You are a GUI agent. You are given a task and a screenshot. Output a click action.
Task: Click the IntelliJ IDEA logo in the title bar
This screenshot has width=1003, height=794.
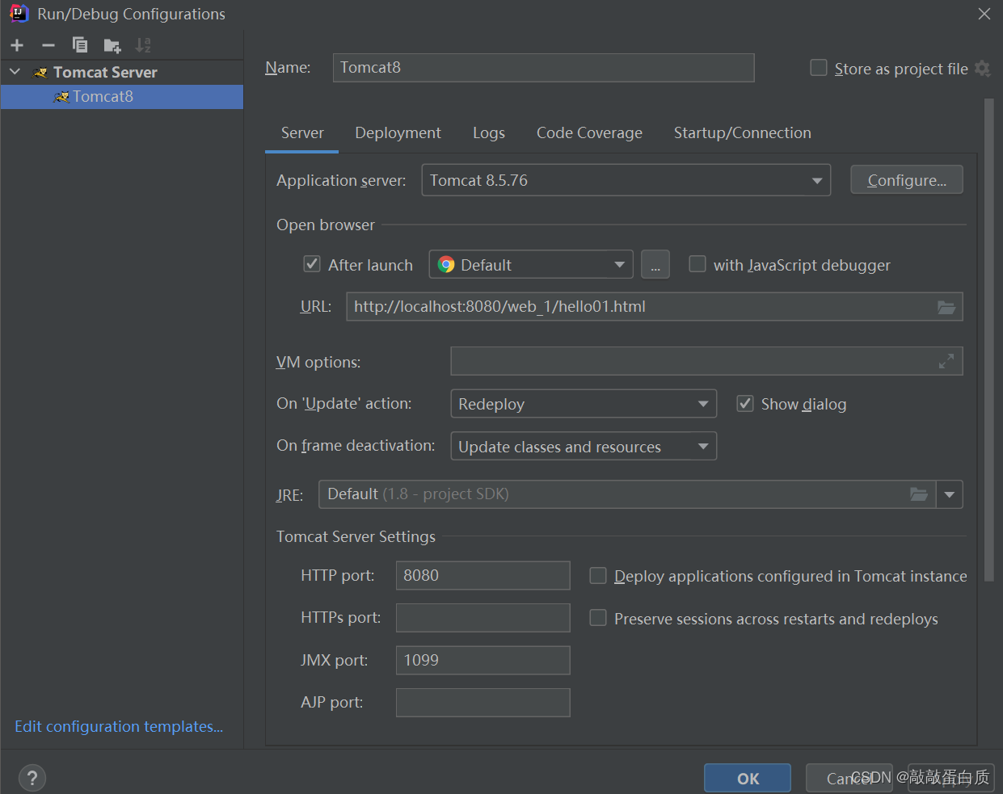pos(18,13)
